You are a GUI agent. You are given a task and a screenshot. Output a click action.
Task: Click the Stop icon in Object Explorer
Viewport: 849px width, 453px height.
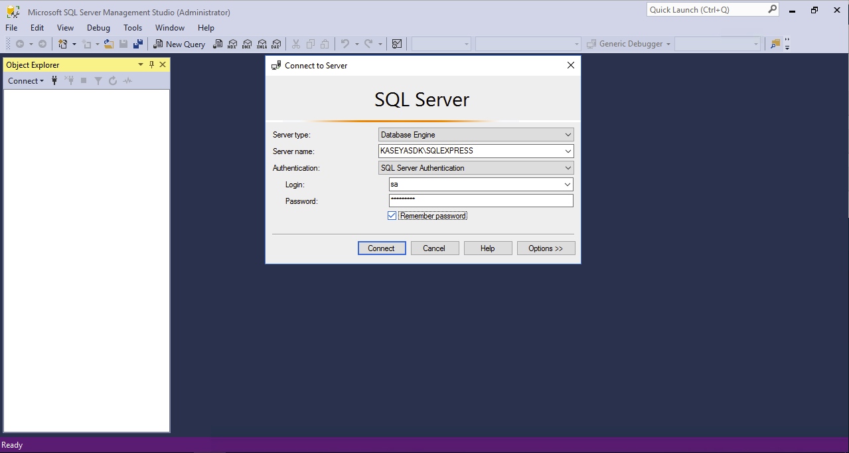point(84,81)
